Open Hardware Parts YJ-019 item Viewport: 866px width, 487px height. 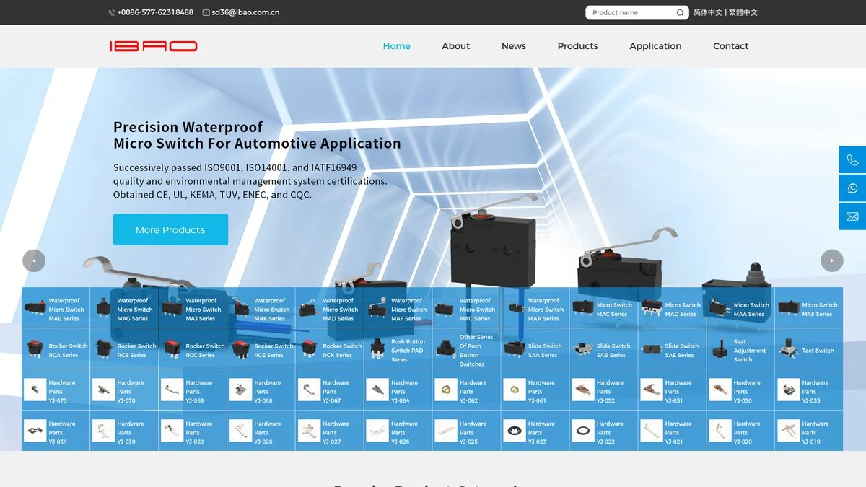(810, 431)
